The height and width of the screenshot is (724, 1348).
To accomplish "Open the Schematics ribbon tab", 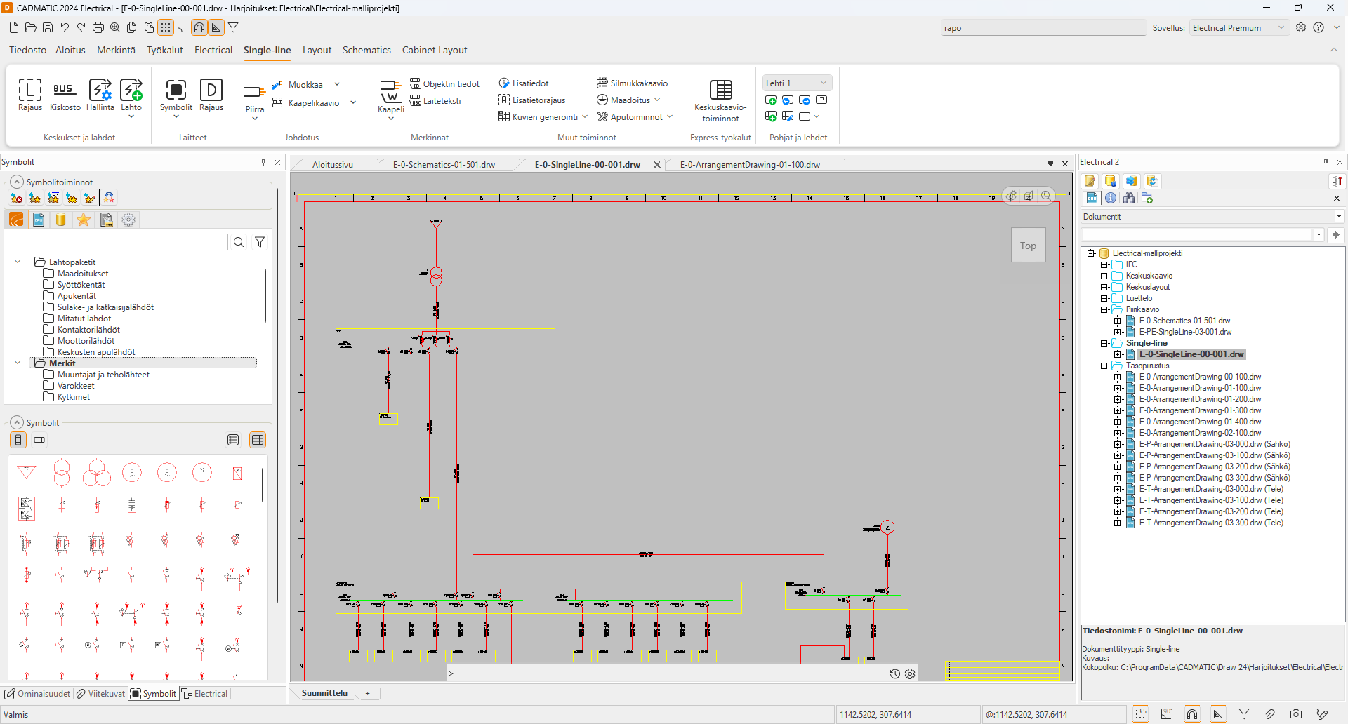I will point(366,50).
